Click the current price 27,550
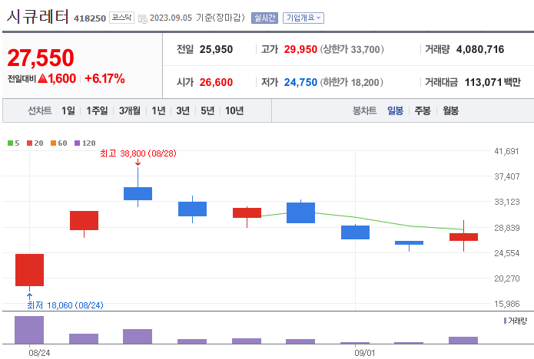 (41, 58)
